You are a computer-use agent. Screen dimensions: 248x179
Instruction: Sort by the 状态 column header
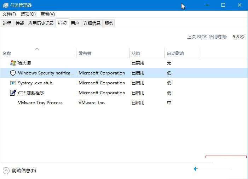point(147,54)
